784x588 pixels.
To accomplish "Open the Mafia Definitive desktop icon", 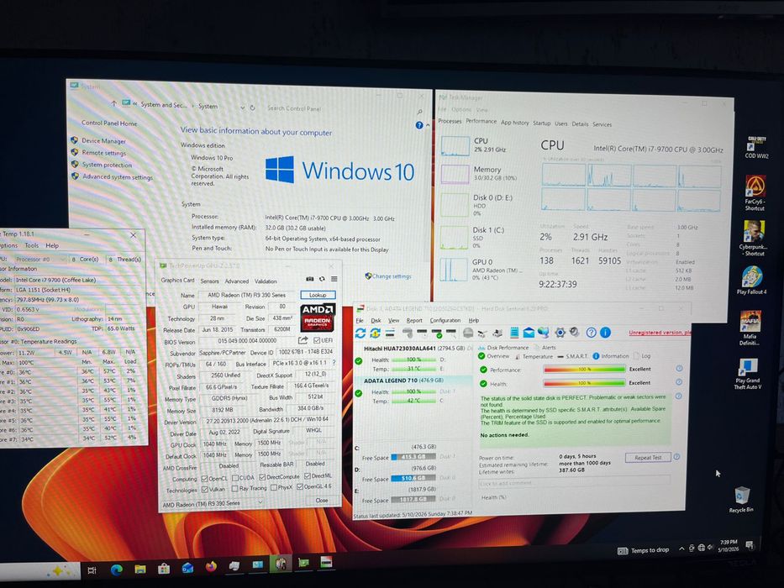I will click(x=750, y=328).
